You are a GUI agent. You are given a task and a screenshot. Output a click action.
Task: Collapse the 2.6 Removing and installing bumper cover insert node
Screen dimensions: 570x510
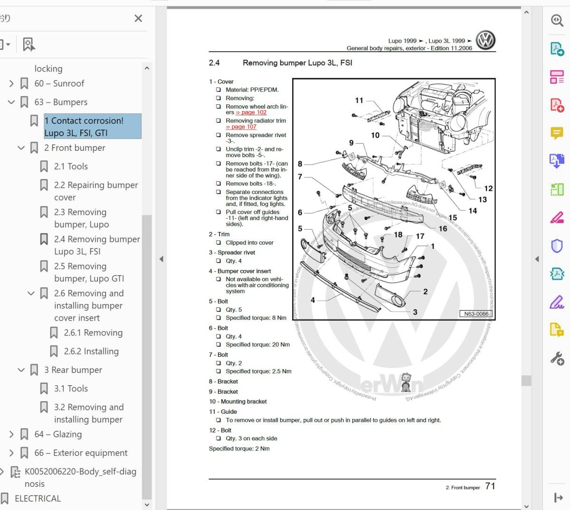pos(31,294)
